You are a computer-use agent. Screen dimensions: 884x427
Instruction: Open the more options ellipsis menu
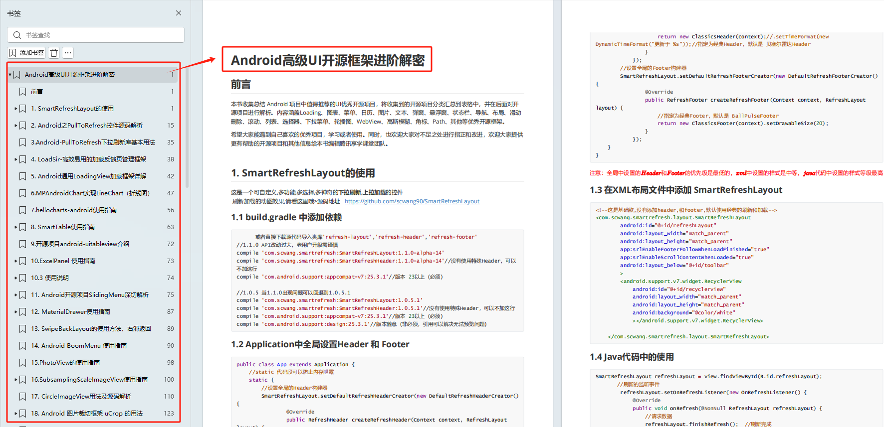(x=68, y=52)
